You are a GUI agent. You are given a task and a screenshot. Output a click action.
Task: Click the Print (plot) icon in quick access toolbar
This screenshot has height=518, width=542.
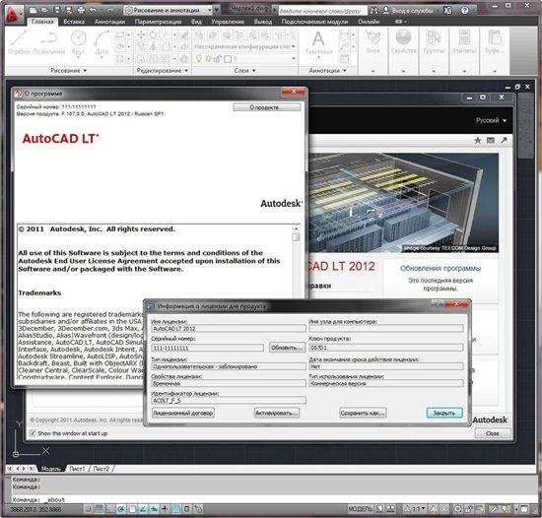pos(81,10)
